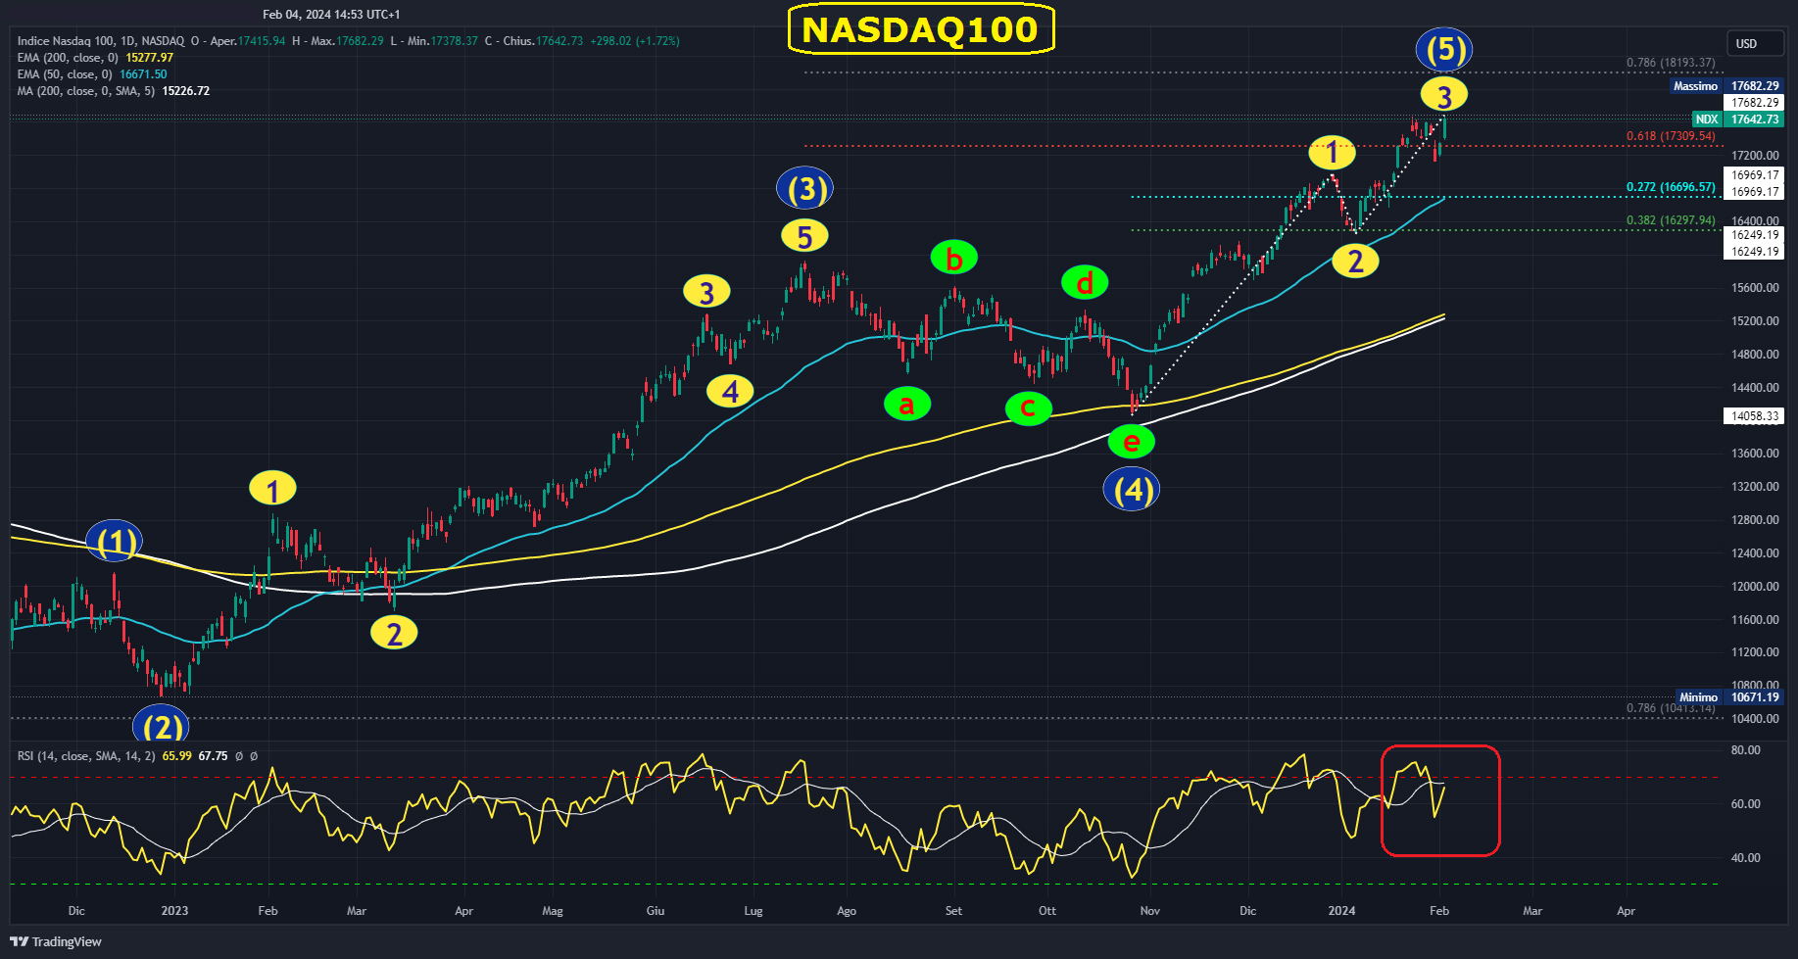Viewport: 1798px width, 959px height.
Task: Select the green 'c' wave label
Action: 1029,408
